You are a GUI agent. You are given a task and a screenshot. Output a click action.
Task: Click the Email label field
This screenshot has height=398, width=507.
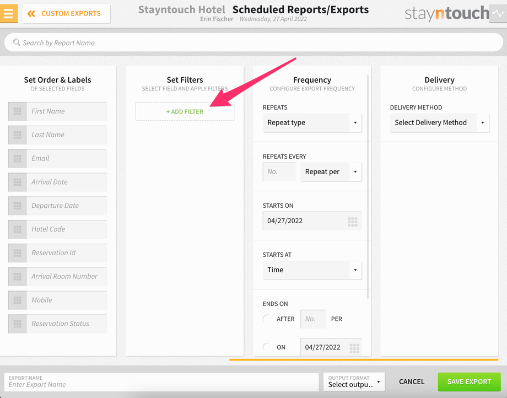[67, 159]
